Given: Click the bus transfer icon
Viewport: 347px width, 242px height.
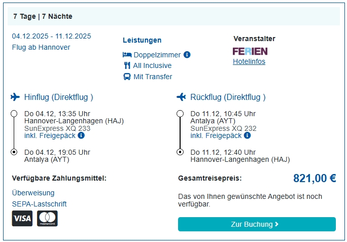Looking at the screenshot, I should pos(127,77).
